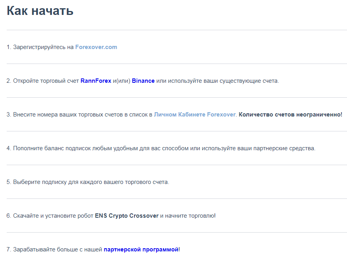The image size is (347, 262).
Task: Click the bold "ENS Crypto Crossover" text
Action: (x=127, y=216)
